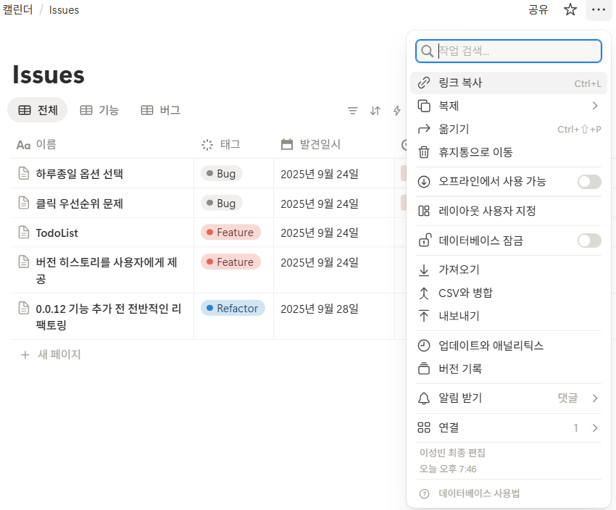
Task: Toggle 데이터베이스 잠금 switch
Action: (589, 241)
